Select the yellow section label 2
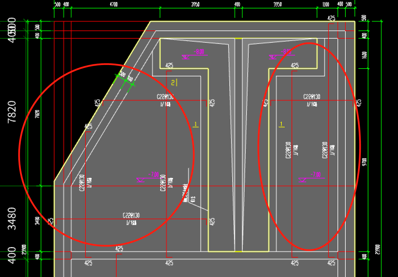Screen dimensions: 398x277 pyautogui.click(x=174, y=83)
